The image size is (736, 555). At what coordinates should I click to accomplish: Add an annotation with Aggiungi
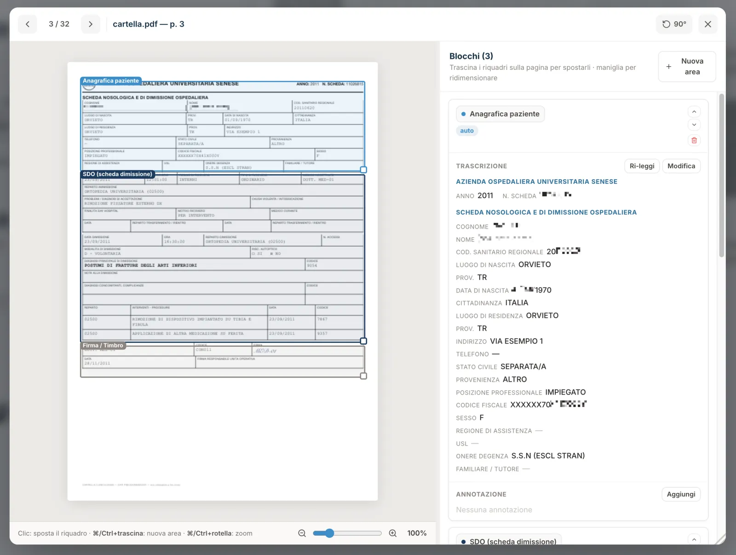coord(681,494)
